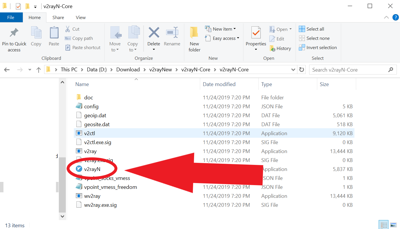This screenshot has height=229, width=400.
Task: Click the History icon in ribbon
Action: click(x=273, y=49)
